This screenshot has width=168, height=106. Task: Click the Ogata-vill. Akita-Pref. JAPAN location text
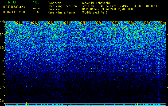(104, 6)
